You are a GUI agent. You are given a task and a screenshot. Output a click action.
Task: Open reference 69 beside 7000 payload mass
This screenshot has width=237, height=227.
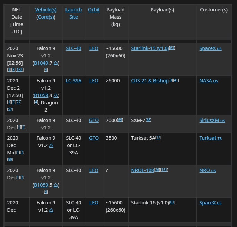[120, 120]
